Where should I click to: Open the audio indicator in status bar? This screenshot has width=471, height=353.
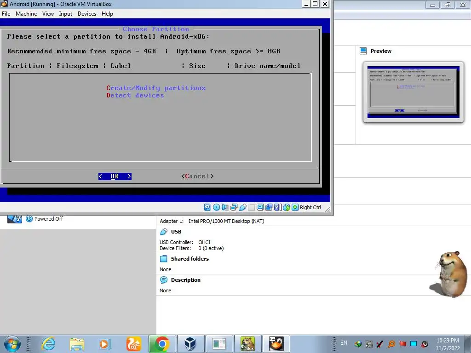pos(225,207)
